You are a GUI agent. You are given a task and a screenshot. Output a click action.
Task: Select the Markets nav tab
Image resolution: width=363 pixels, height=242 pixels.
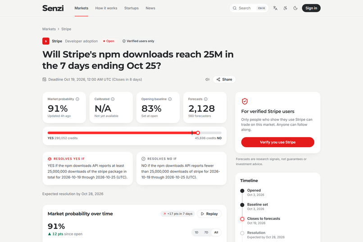[x=81, y=8]
